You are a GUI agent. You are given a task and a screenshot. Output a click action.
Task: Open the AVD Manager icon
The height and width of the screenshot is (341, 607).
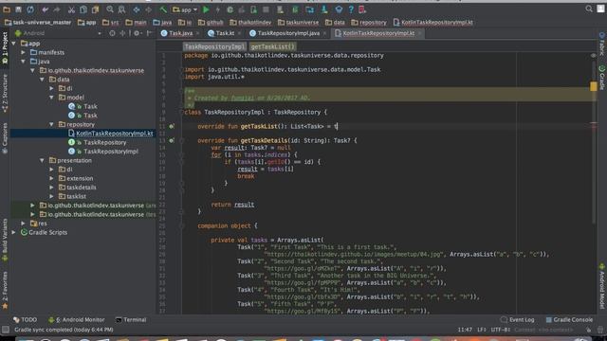281,9
